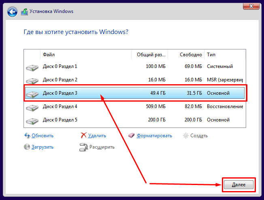264x200 pixels.
Task: Click the 200.0 ГБ total size cell
Action: point(157,120)
